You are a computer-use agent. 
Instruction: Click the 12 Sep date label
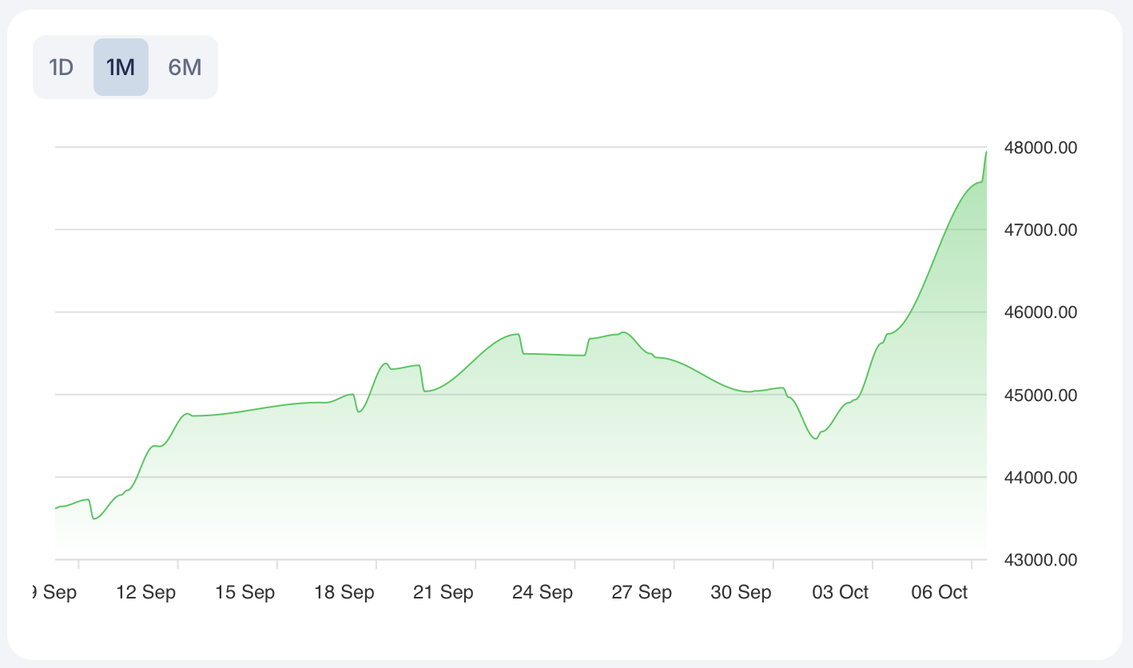click(x=146, y=593)
